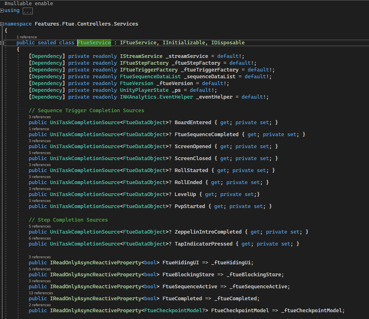Image resolution: width=369 pixels, height=319 pixels.
Task: Open 5 references link above ZeppelinIntroCompleted
Action: [40, 226]
